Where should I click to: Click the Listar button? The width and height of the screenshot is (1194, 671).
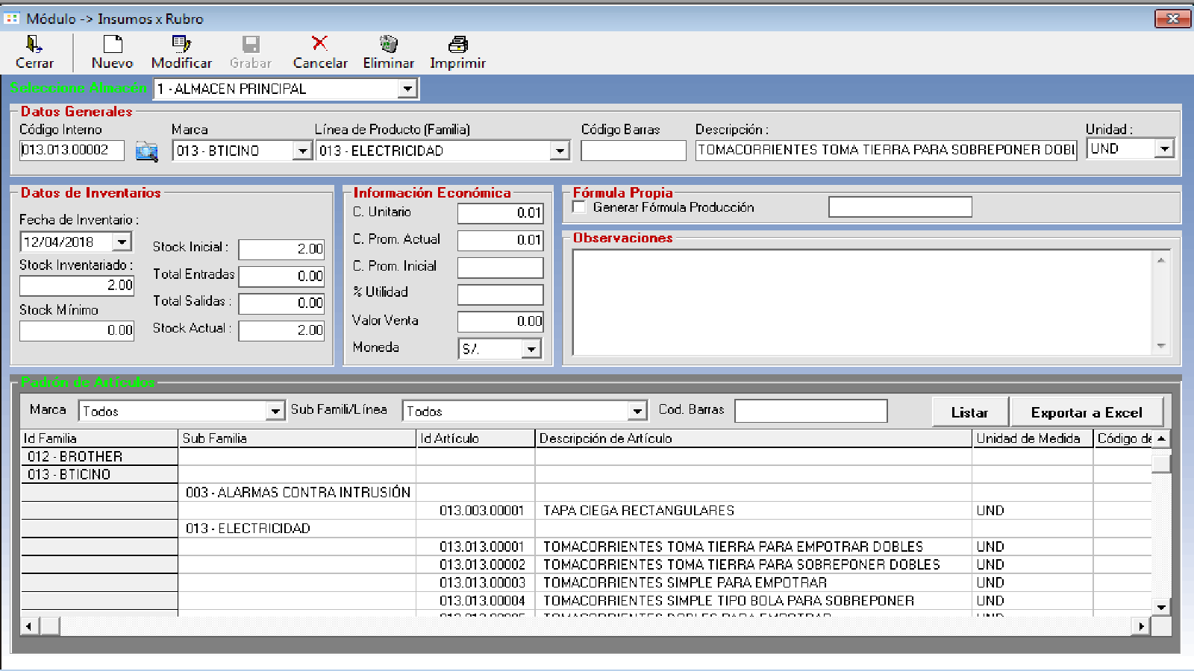click(969, 412)
